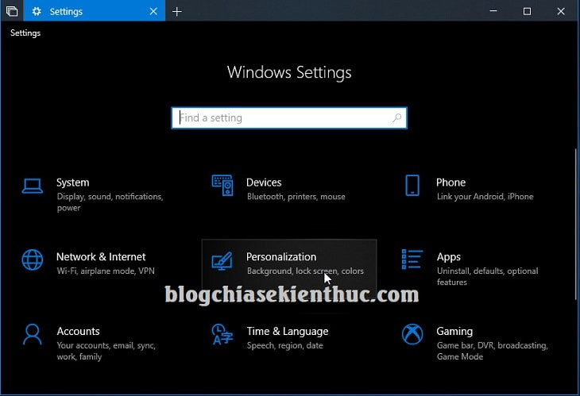Open the System heading
This screenshot has width=580, height=396.
tap(72, 183)
